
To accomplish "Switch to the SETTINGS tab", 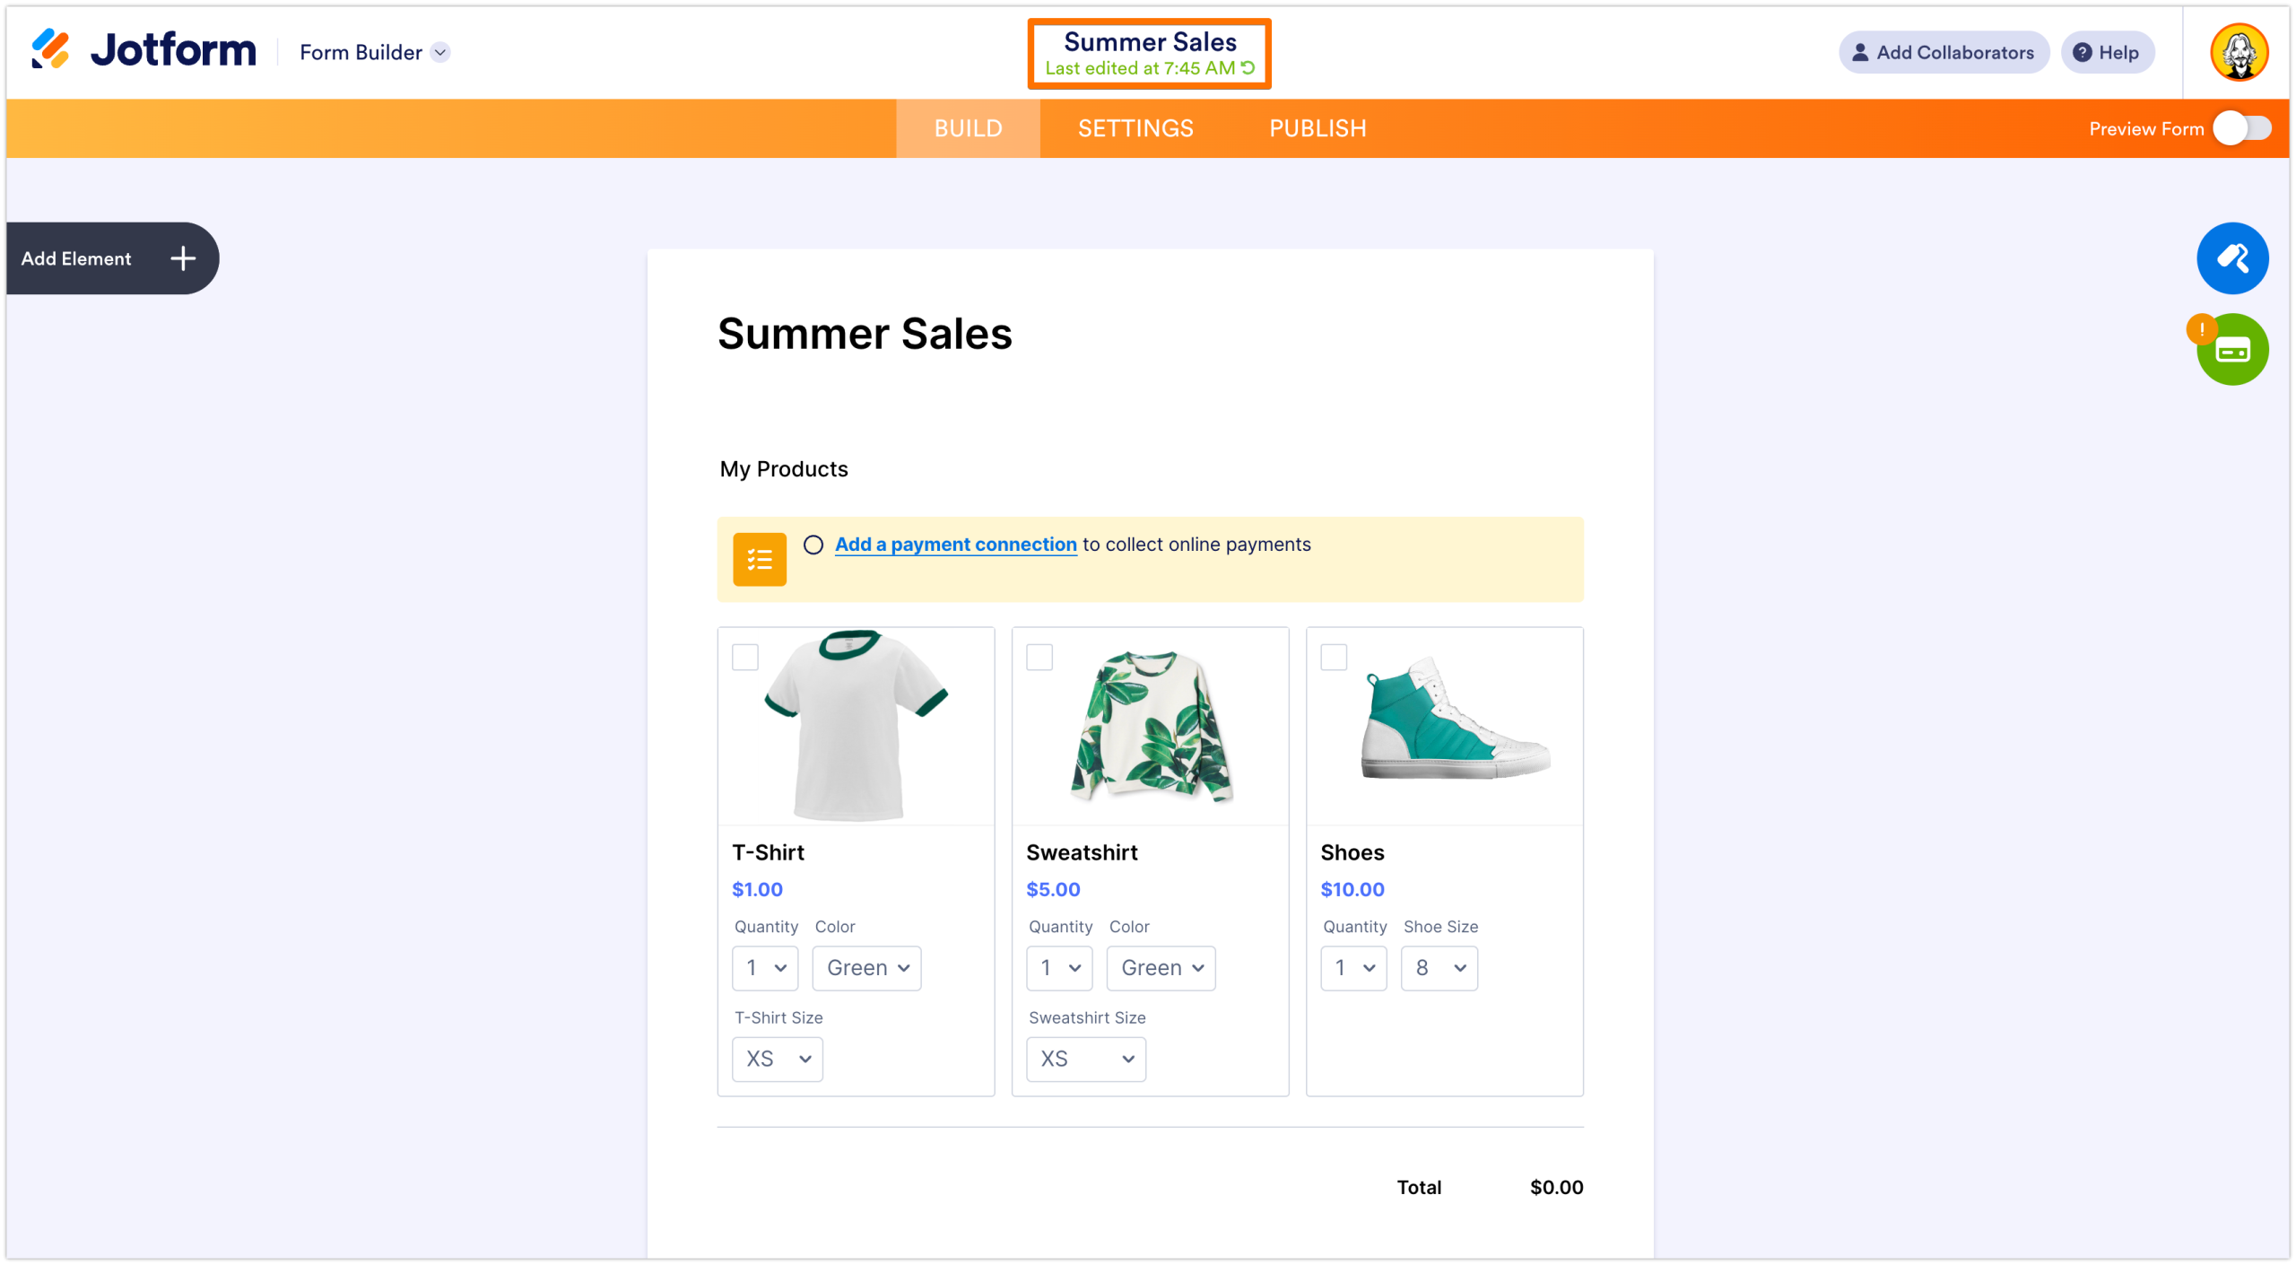I will point(1135,128).
